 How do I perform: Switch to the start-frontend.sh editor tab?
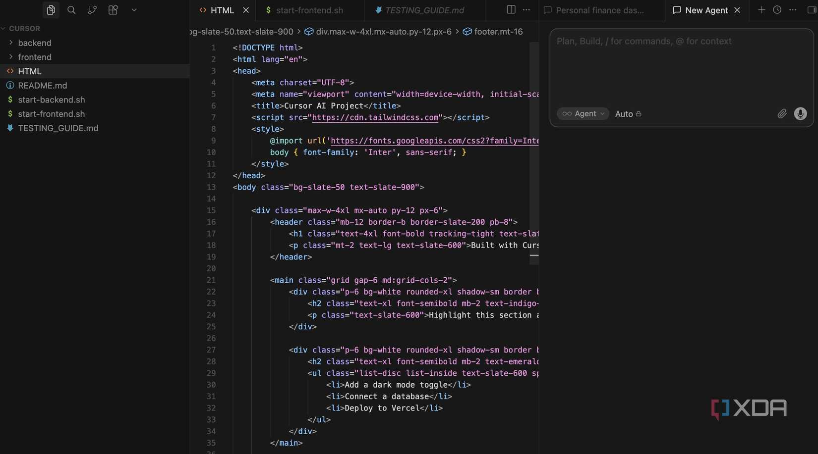tap(309, 10)
